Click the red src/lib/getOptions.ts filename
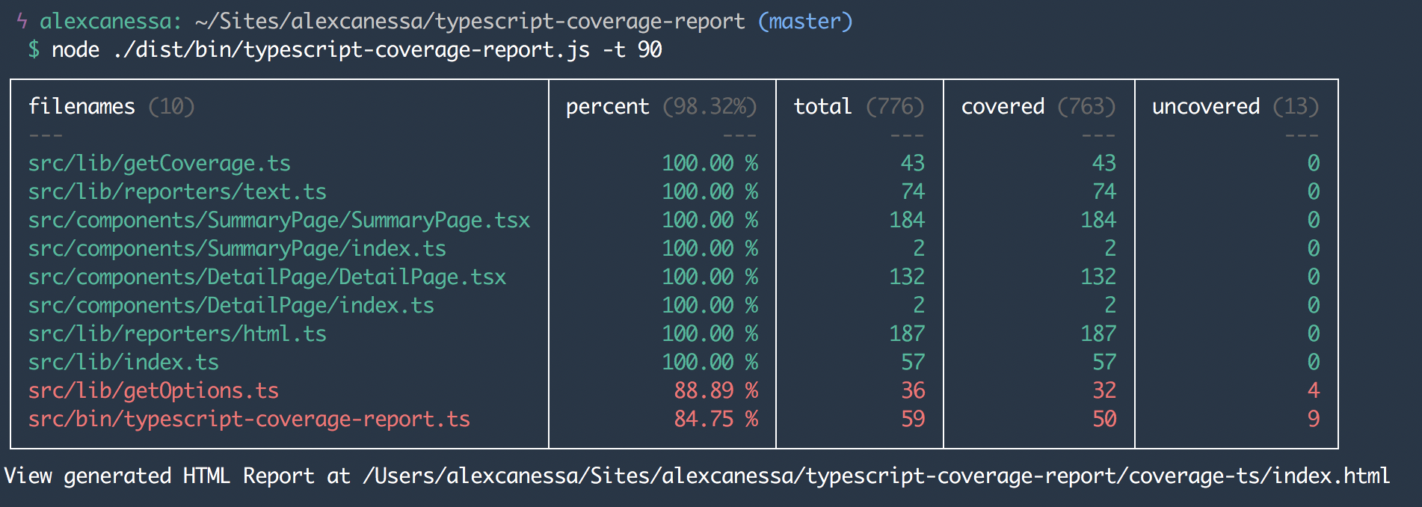The height and width of the screenshot is (507, 1422). [153, 391]
